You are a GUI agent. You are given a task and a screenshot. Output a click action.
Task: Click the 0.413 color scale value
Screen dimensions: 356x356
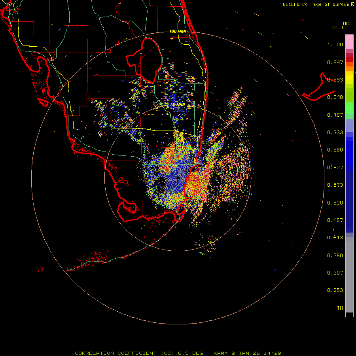335,238
